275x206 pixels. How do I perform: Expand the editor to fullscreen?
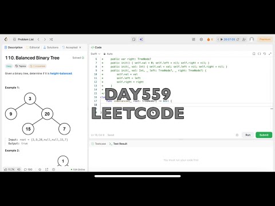(x=270, y=54)
